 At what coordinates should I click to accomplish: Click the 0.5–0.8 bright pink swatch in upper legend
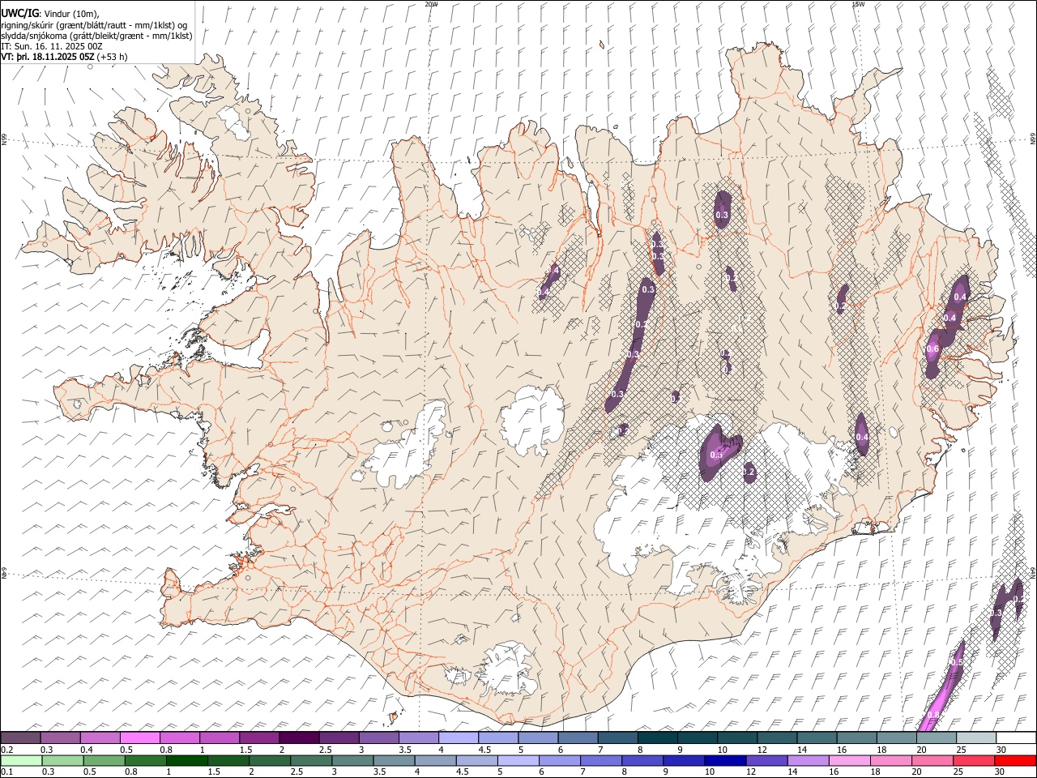pyautogui.click(x=139, y=737)
